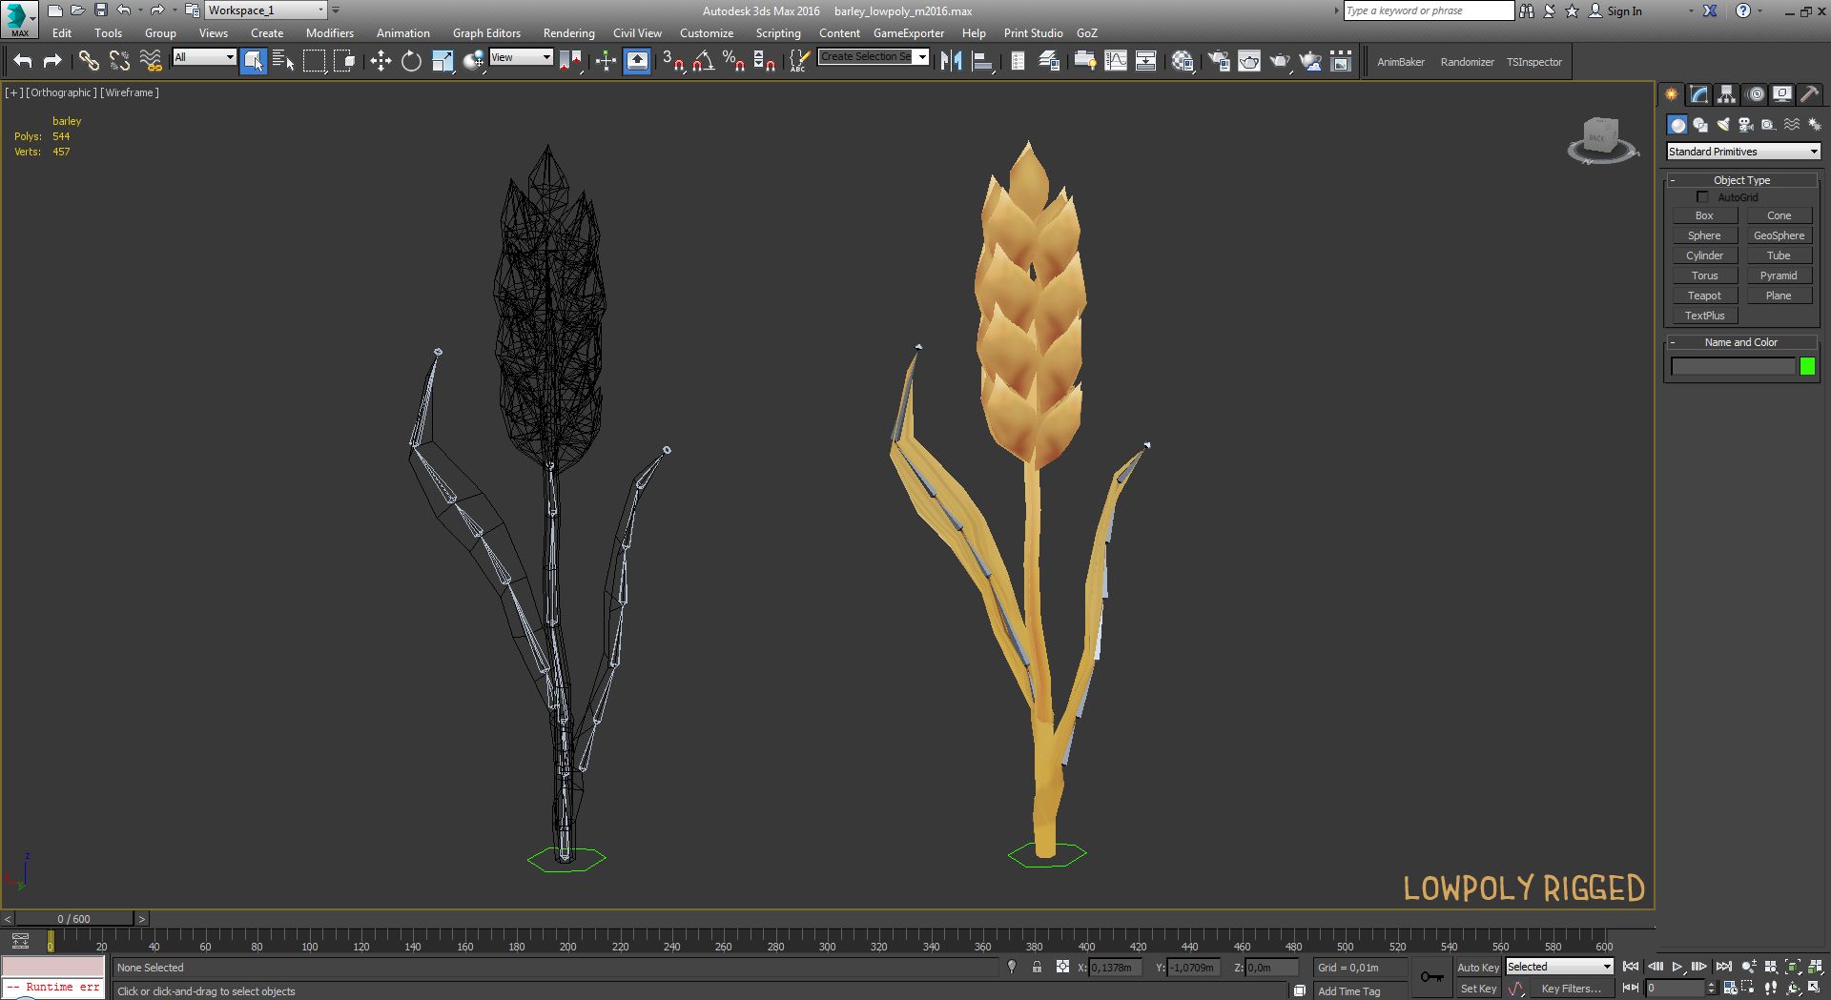The height and width of the screenshot is (1000, 1831).
Task: Collapse the Name and Color rollout
Action: tap(1741, 342)
